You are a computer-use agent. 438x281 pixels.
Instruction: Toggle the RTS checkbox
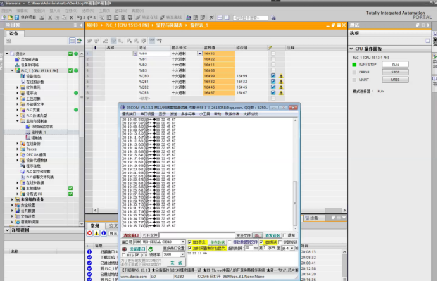[124, 255]
